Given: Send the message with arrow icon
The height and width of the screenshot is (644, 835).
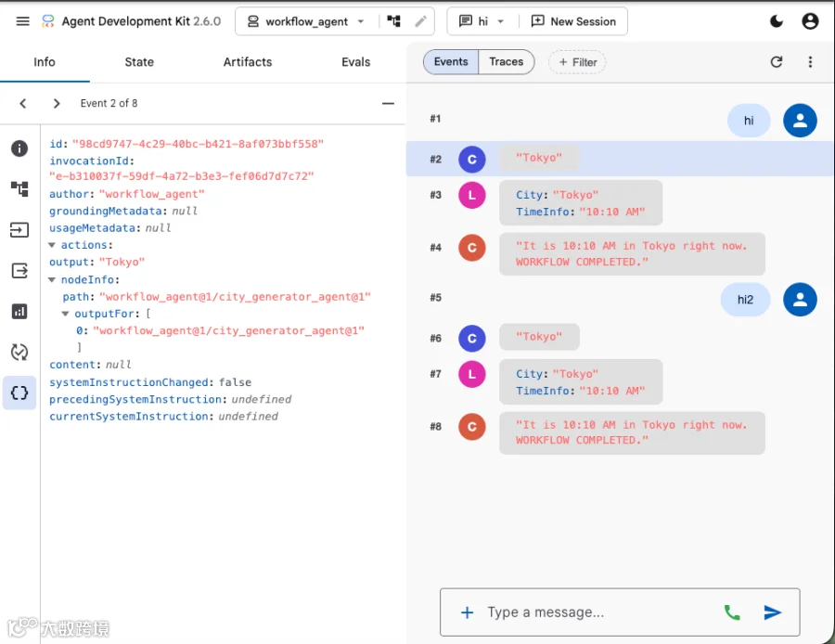Looking at the screenshot, I should 772,612.
